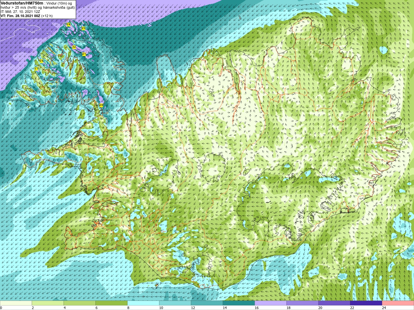Click the yellow gust label 32

pyautogui.click(x=74, y=47)
